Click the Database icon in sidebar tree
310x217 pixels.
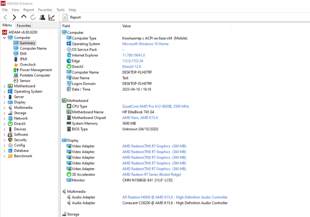(10, 151)
